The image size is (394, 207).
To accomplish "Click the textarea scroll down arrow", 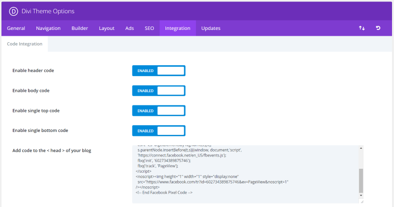I will pyautogui.click(x=361, y=195).
